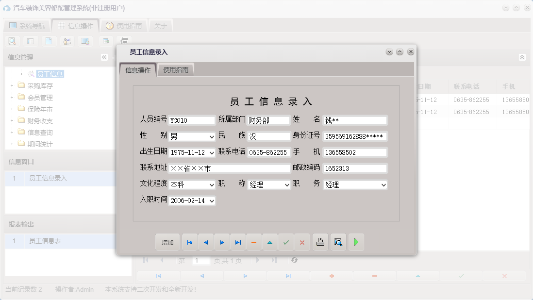Click the red minus delete-record icon
The image size is (533, 300).
254,242
